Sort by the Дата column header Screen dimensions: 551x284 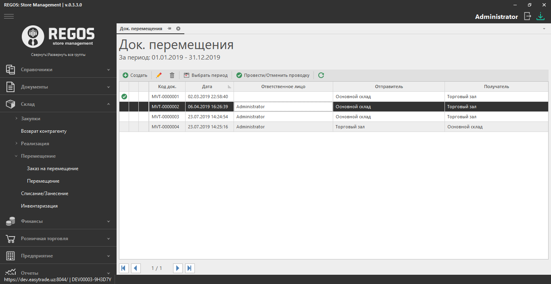point(207,86)
